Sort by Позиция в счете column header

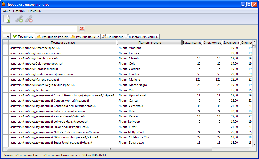coord(150,43)
